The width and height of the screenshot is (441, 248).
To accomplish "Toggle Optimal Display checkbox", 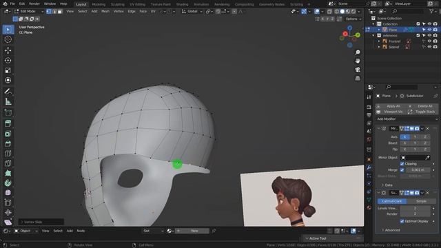I will pyautogui.click(x=402, y=221).
